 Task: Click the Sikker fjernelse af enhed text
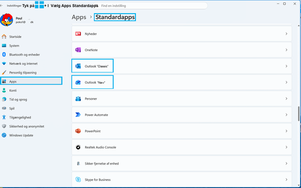[102, 164]
